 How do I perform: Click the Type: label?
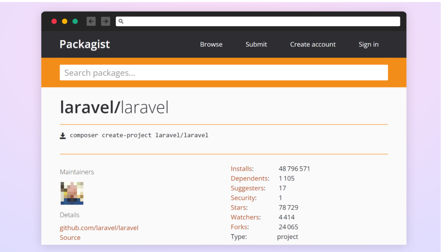pos(239,237)
